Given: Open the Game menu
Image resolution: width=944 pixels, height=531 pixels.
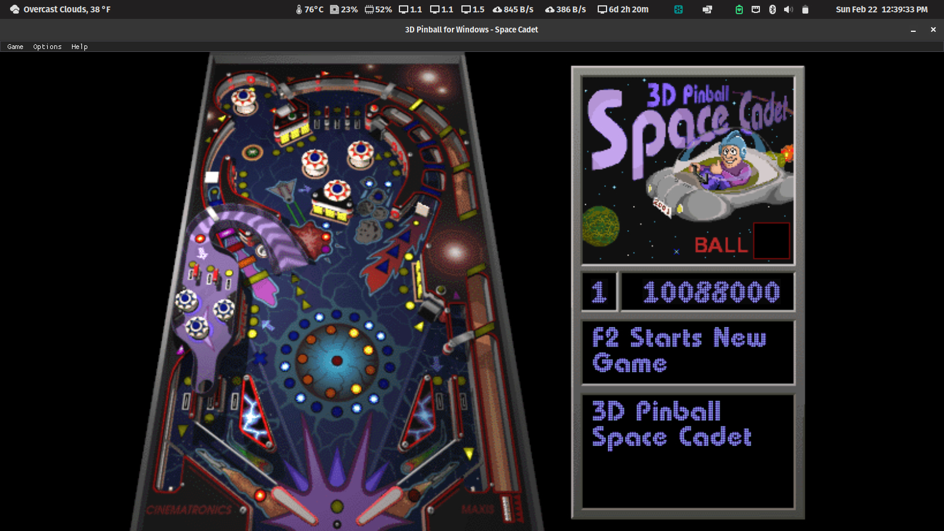Looking at the screenshot, I should pyautogui.click(x=15, y=47).
